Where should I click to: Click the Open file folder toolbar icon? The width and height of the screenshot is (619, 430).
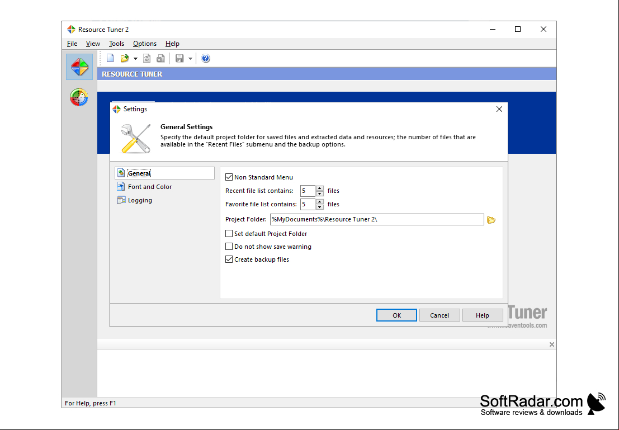coord(125,59)
